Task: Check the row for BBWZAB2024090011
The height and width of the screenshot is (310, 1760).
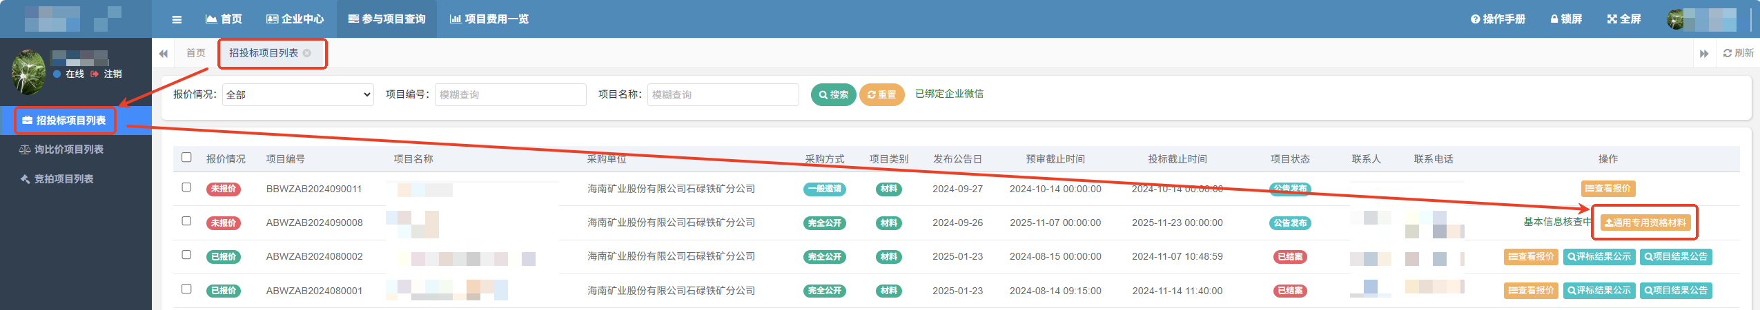Action: (x=186, y=187)
